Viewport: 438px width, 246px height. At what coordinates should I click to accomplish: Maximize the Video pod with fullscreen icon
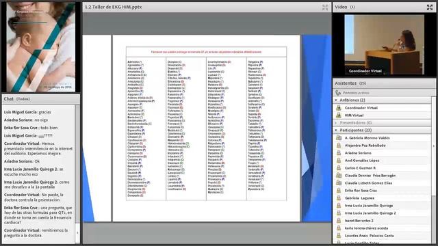click(430, 8)
